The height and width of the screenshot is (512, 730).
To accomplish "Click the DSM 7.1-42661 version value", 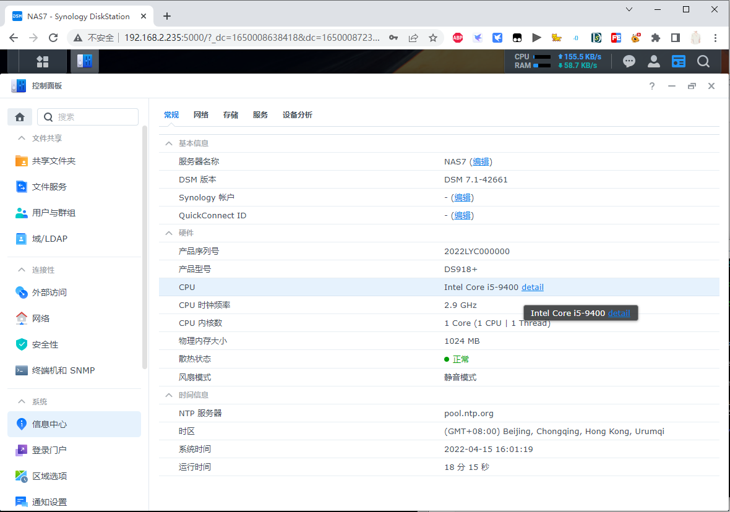I will 476,180.
